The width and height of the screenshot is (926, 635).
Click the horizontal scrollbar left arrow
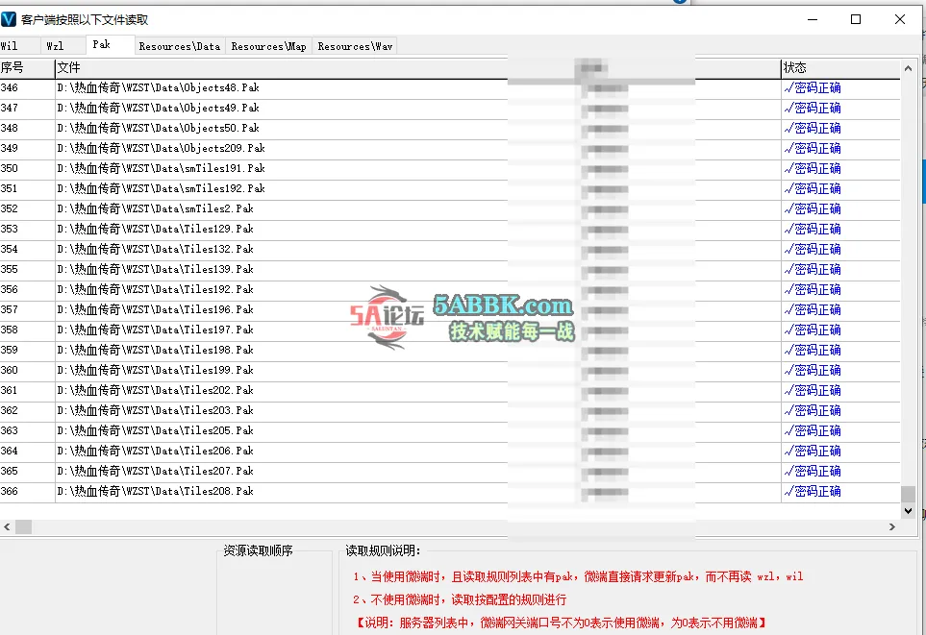(x=7, y=527)
